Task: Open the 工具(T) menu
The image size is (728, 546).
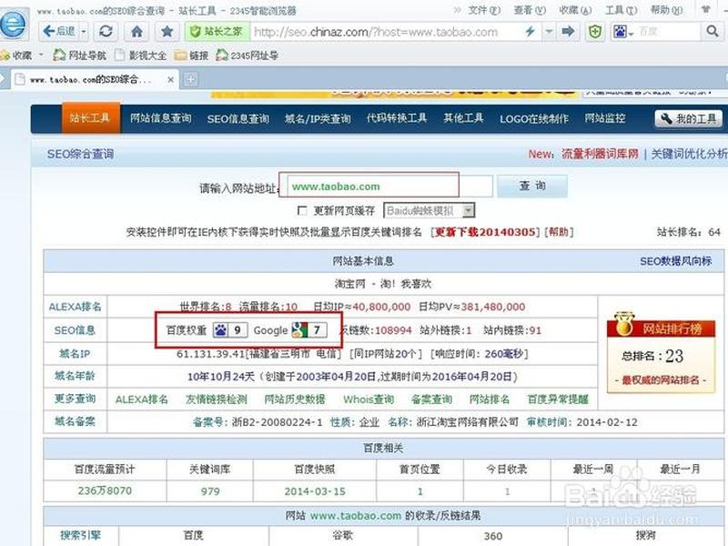Action: click(621, 10)
